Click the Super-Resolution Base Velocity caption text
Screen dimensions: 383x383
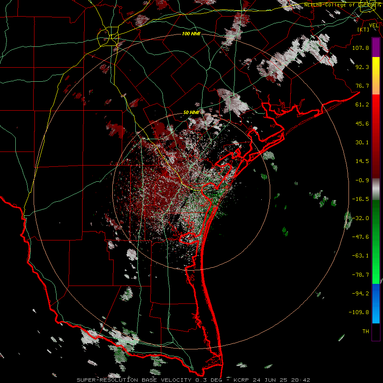pos(193,380)
